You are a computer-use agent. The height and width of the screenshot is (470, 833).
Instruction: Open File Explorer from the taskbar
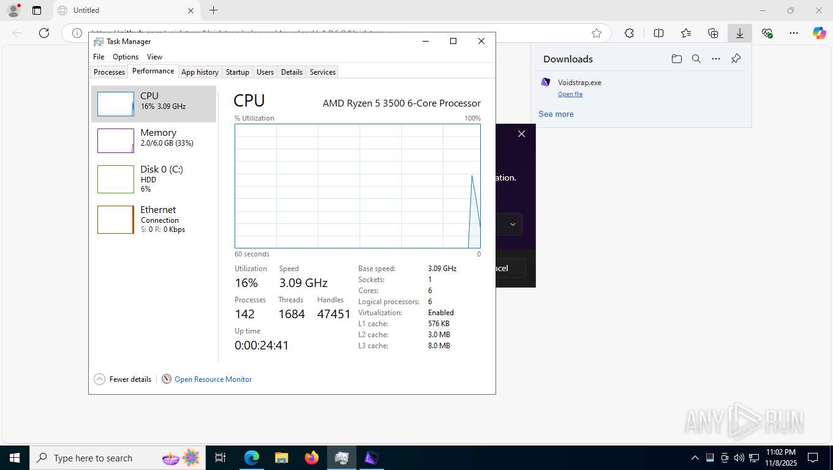coord(281,458)
